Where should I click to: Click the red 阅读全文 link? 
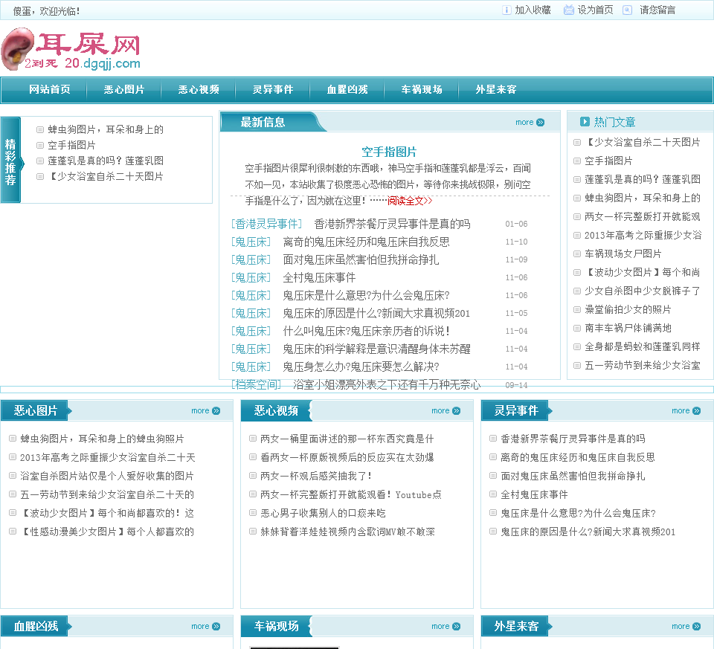click(410, 201)
